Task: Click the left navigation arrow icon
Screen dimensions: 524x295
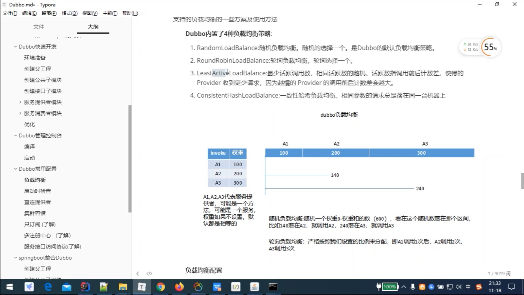Action: (x=138, y=273)
